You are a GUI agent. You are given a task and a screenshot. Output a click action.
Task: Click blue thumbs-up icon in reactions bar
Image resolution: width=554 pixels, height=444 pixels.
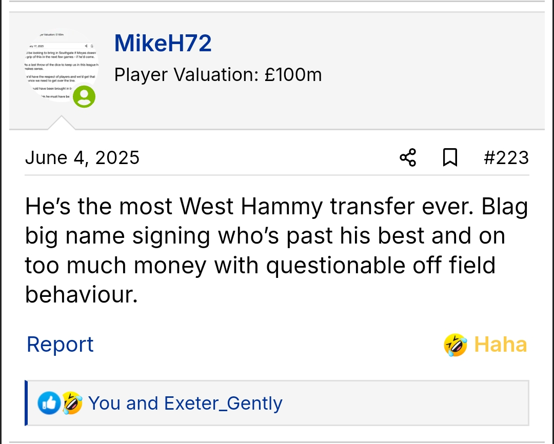click(x=49, y=403)
